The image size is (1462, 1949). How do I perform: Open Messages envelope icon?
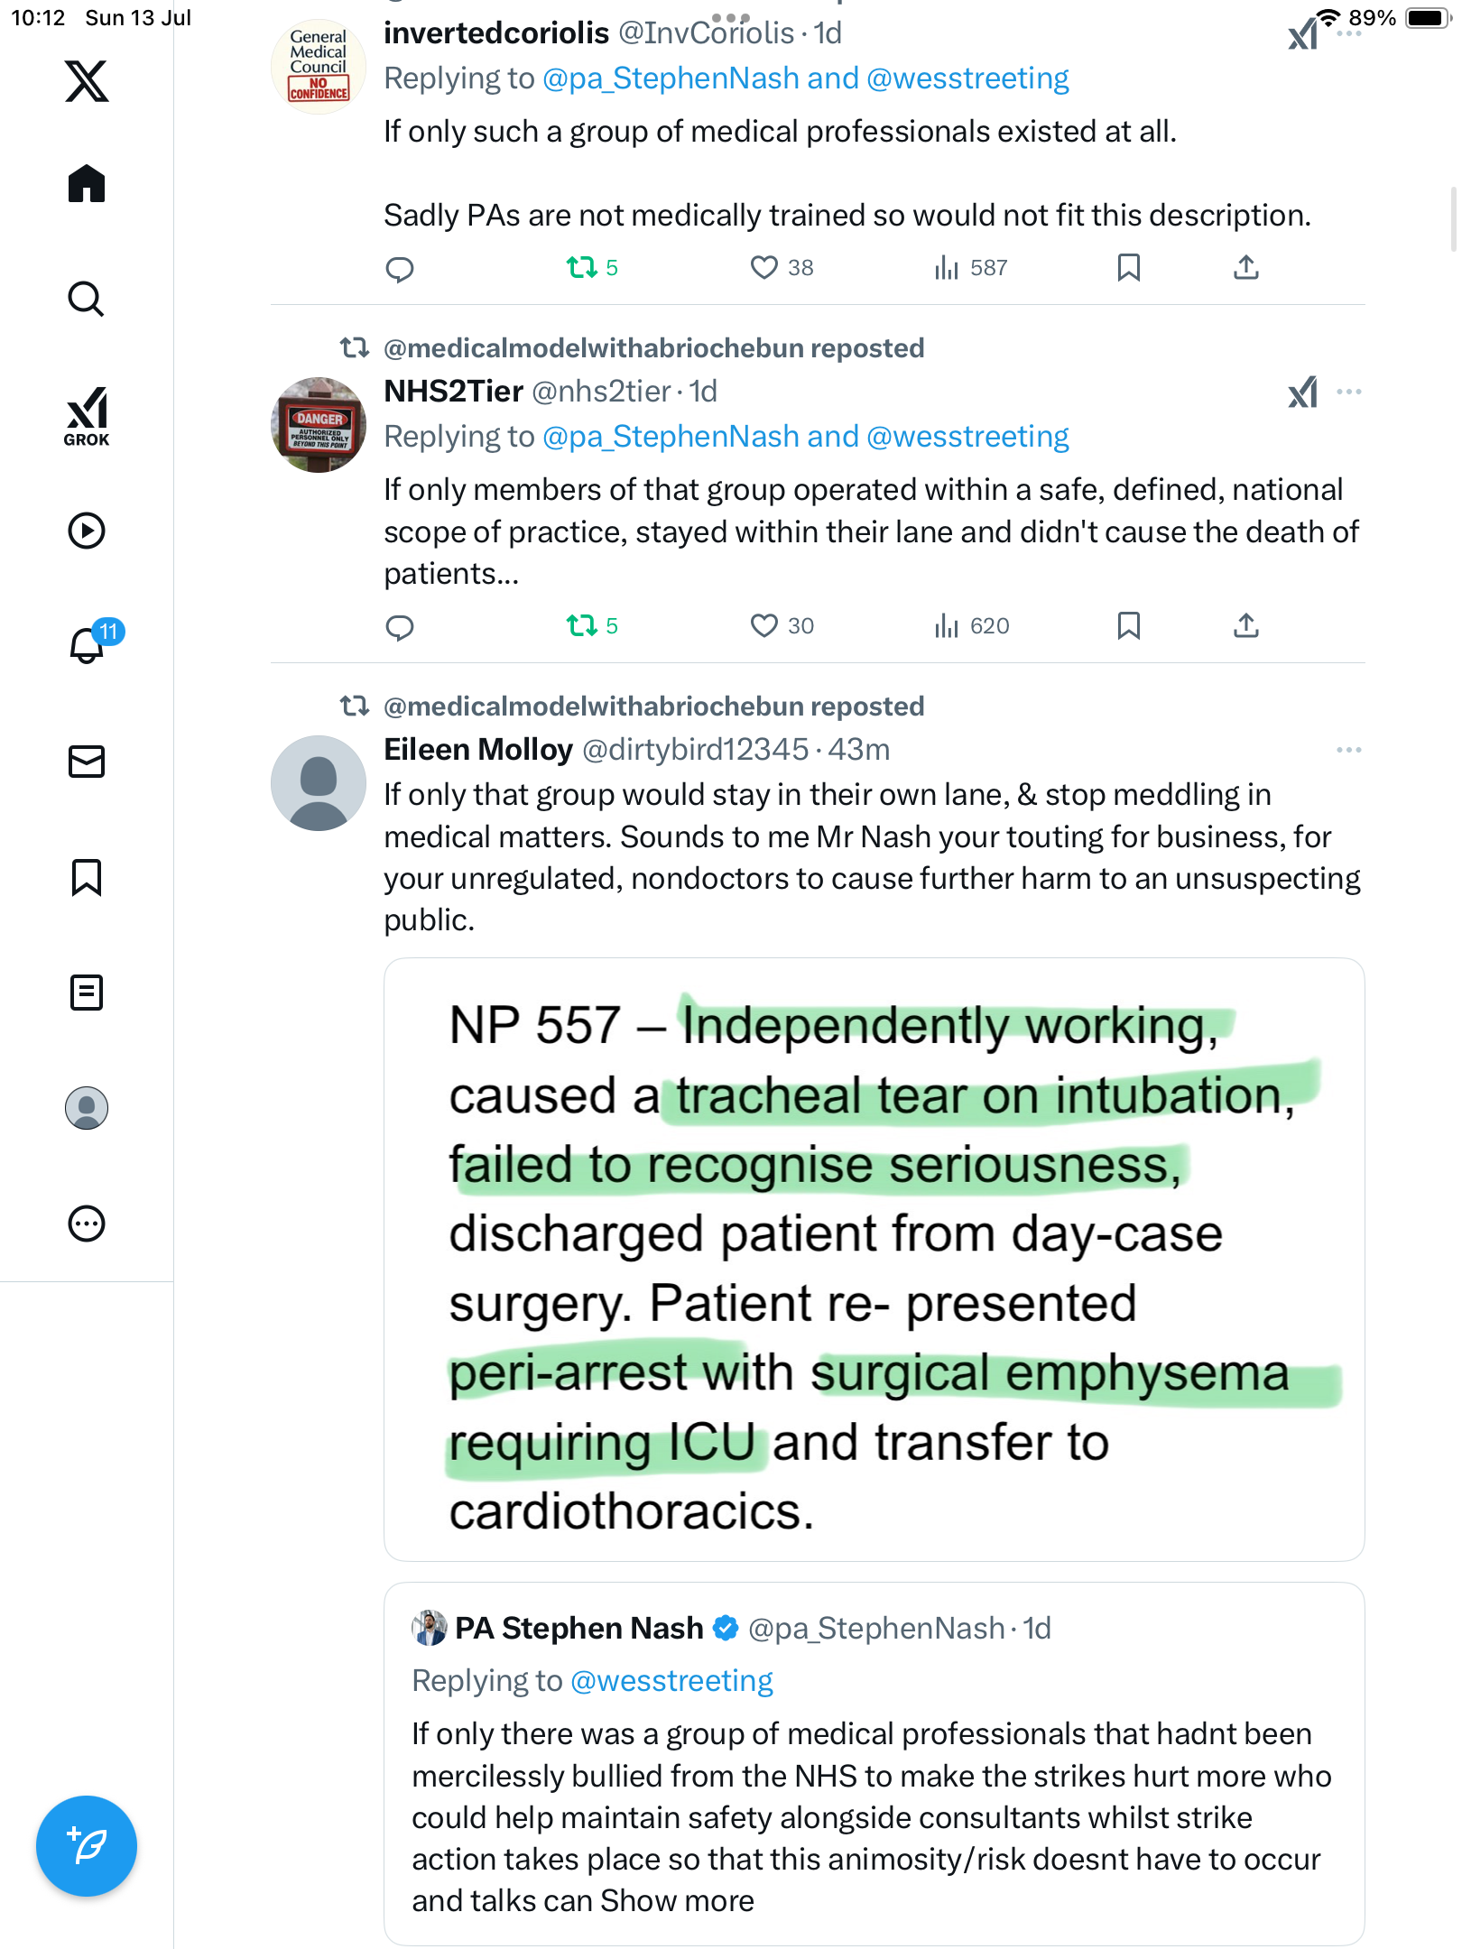tap(87, 762)
